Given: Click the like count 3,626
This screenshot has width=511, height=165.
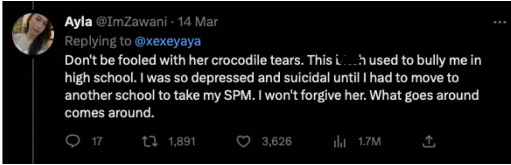Looking at the screenshot, I should click(x=276, y=142).
